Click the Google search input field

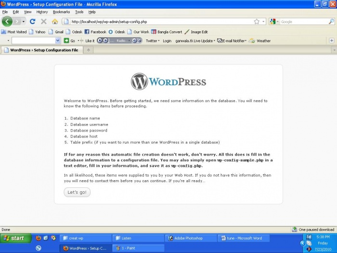pos(304,22)
